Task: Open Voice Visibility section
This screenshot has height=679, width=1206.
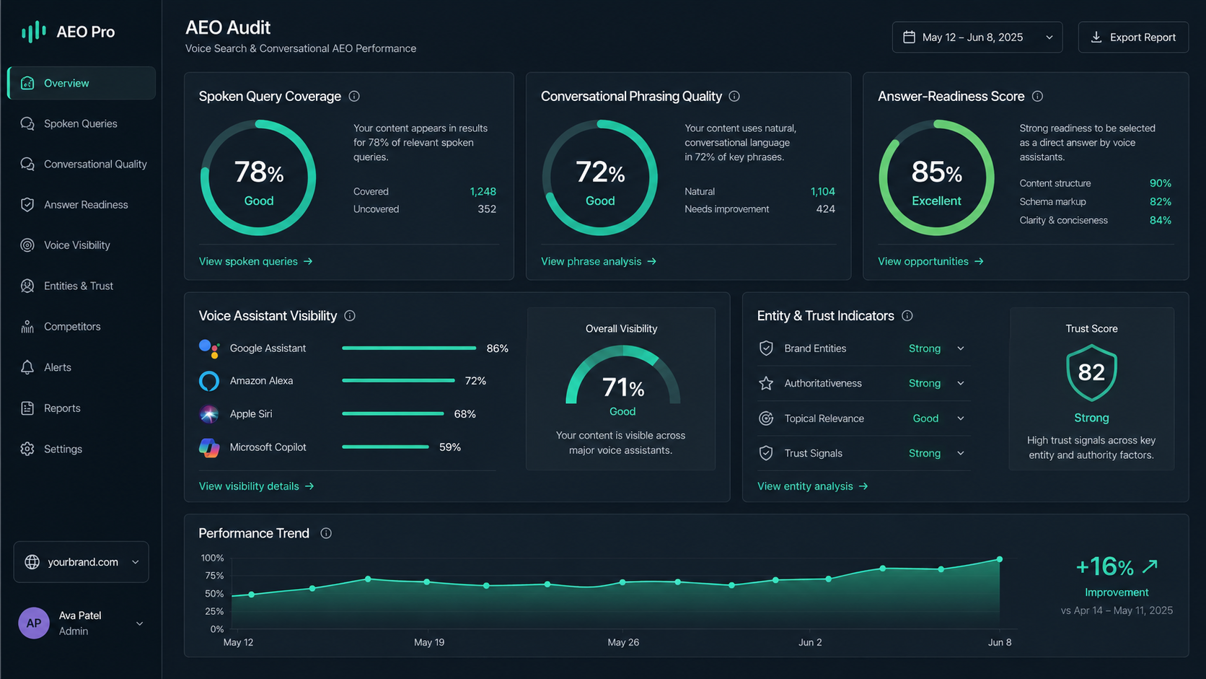Action: pyautogui.click(x=82, y=245)
